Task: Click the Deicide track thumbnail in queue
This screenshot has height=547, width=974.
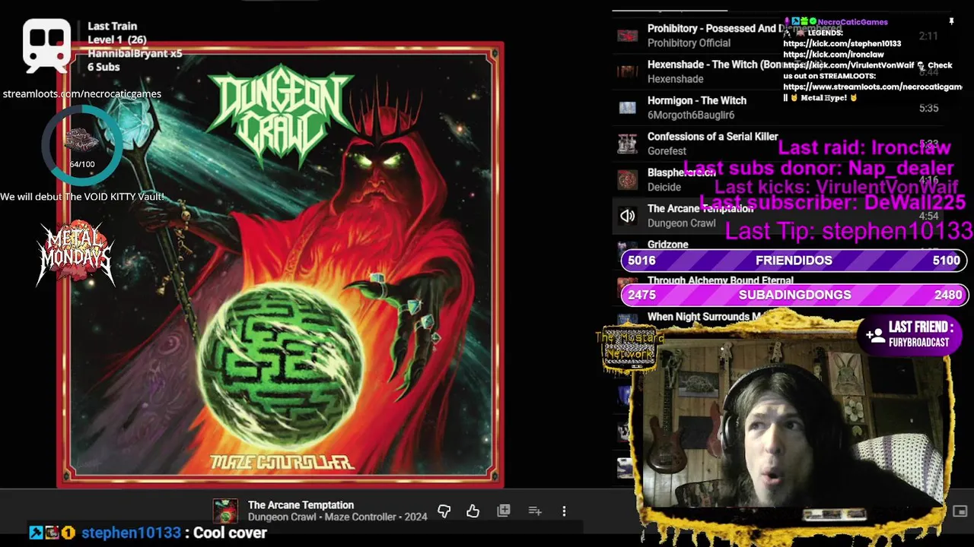Action: (x=627, y=179)
